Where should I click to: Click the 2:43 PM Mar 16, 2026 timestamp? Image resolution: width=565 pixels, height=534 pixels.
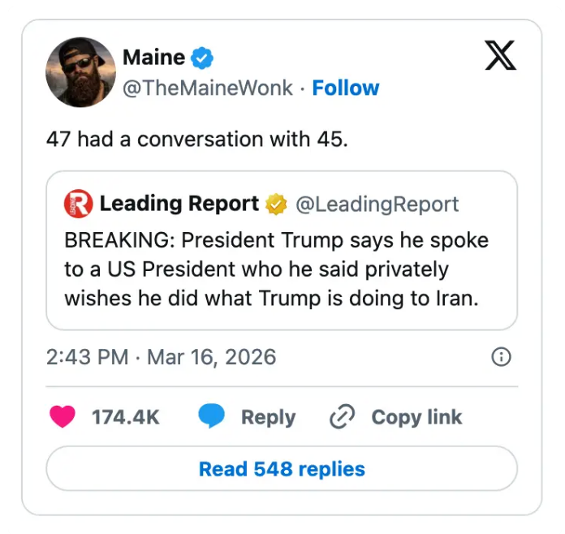161,357
